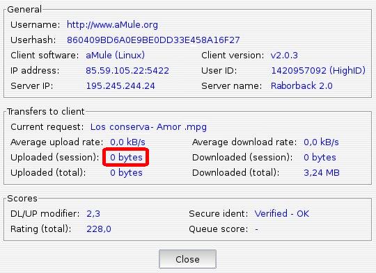The height and width of the screenshot is (273, 376).
Task: Click the Downloaded (session) 0 bytes value
Action: (320, 158)
